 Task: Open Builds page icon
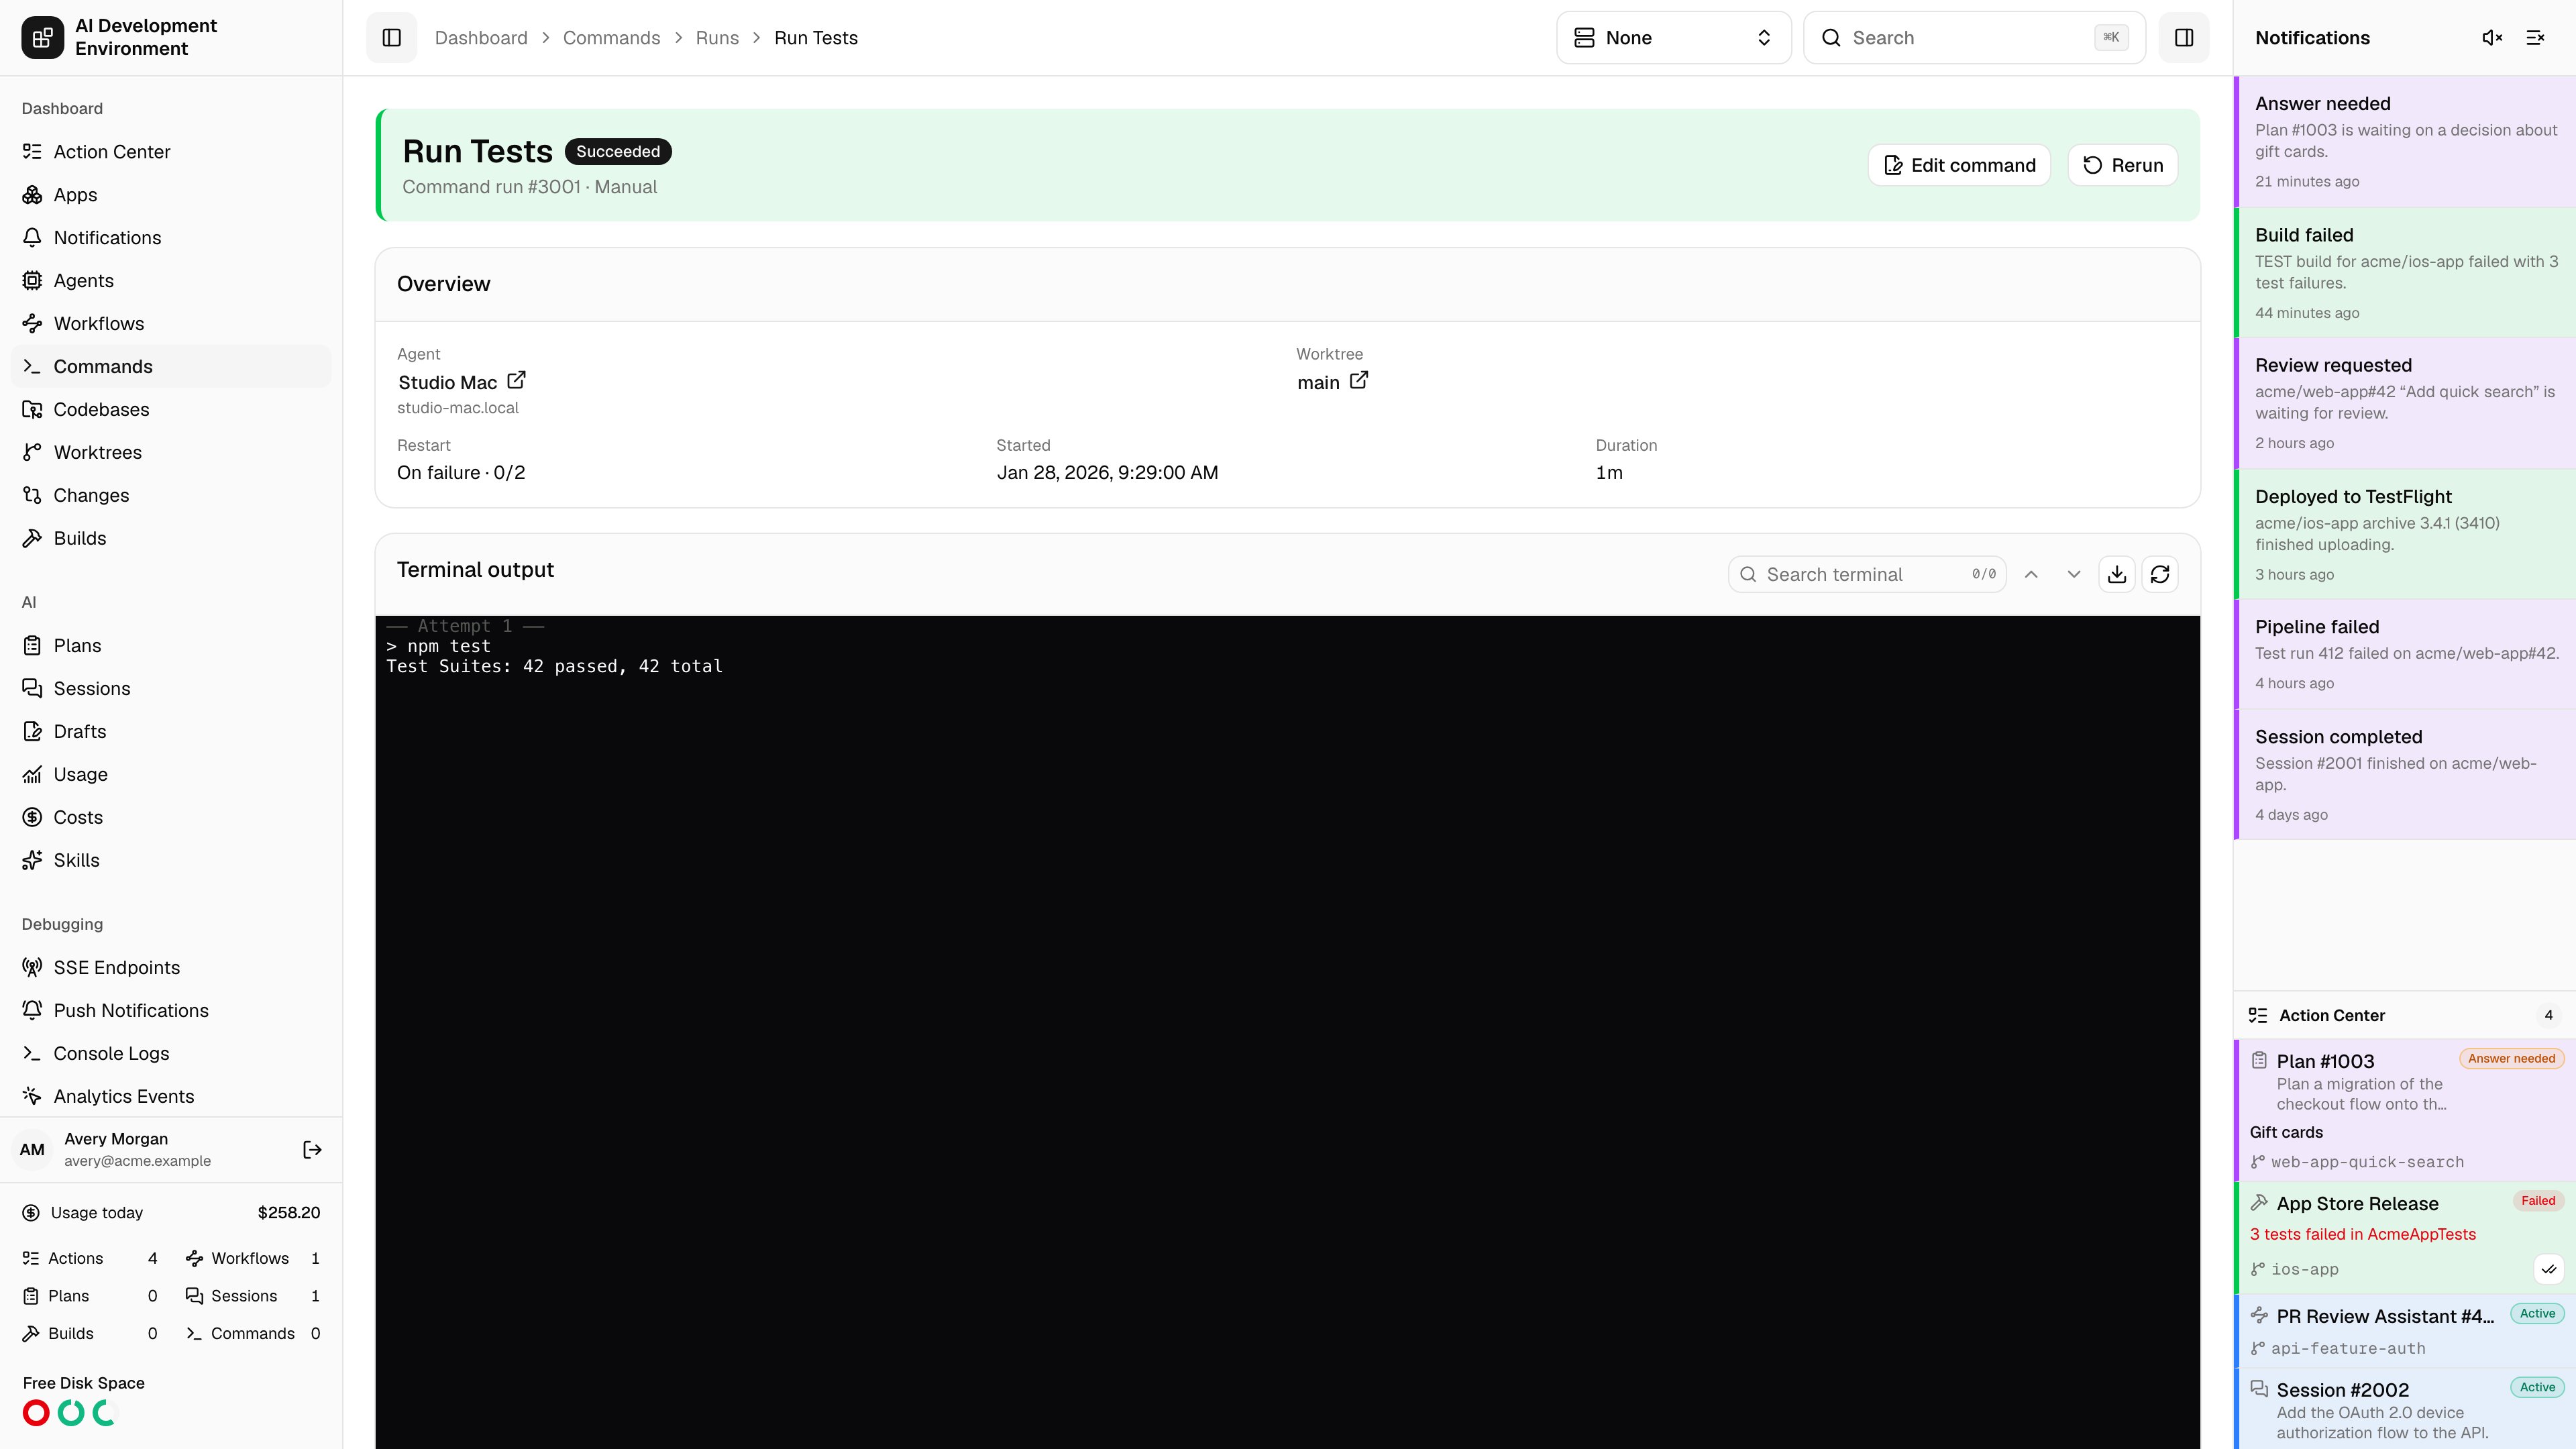(32, 539)
